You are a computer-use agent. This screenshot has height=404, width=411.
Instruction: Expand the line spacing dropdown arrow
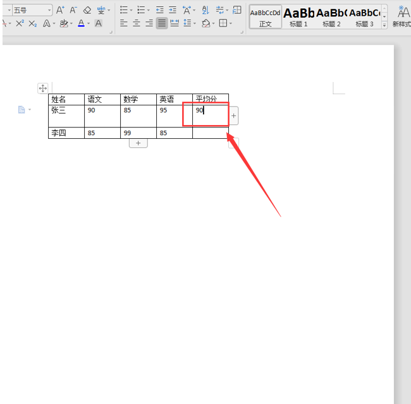195,24
